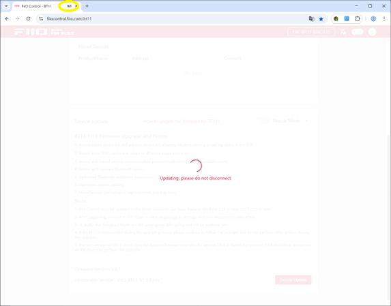Image resolution: width=391 pixels, height=306 pixels.
Task: Select the FiiO Control - BT11 tab
Action: [x=37, y=6]
